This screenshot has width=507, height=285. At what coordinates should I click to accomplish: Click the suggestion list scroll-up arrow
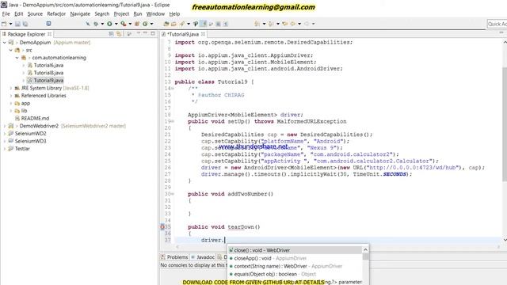click(x=365, y=250)
